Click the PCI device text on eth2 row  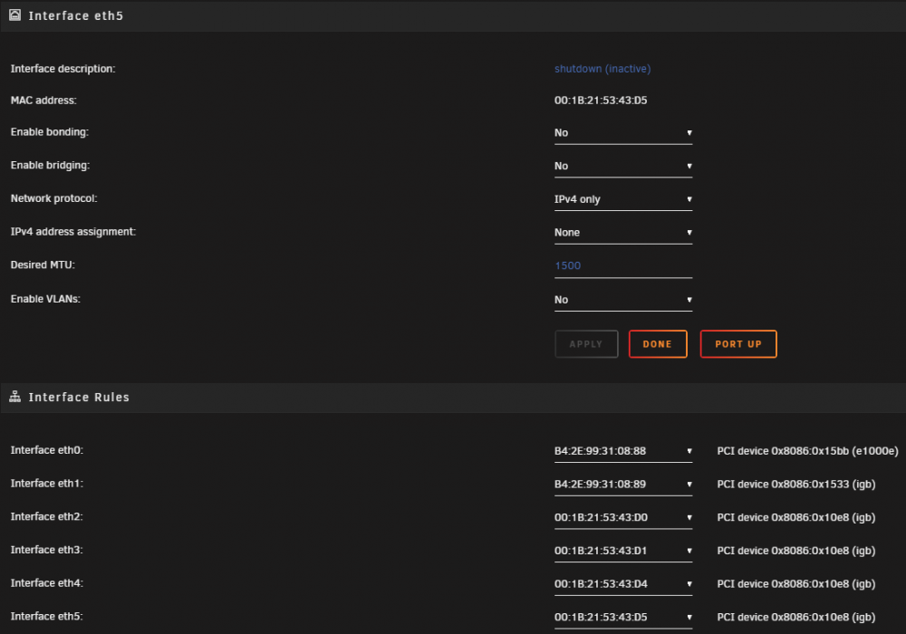[795, 517]
